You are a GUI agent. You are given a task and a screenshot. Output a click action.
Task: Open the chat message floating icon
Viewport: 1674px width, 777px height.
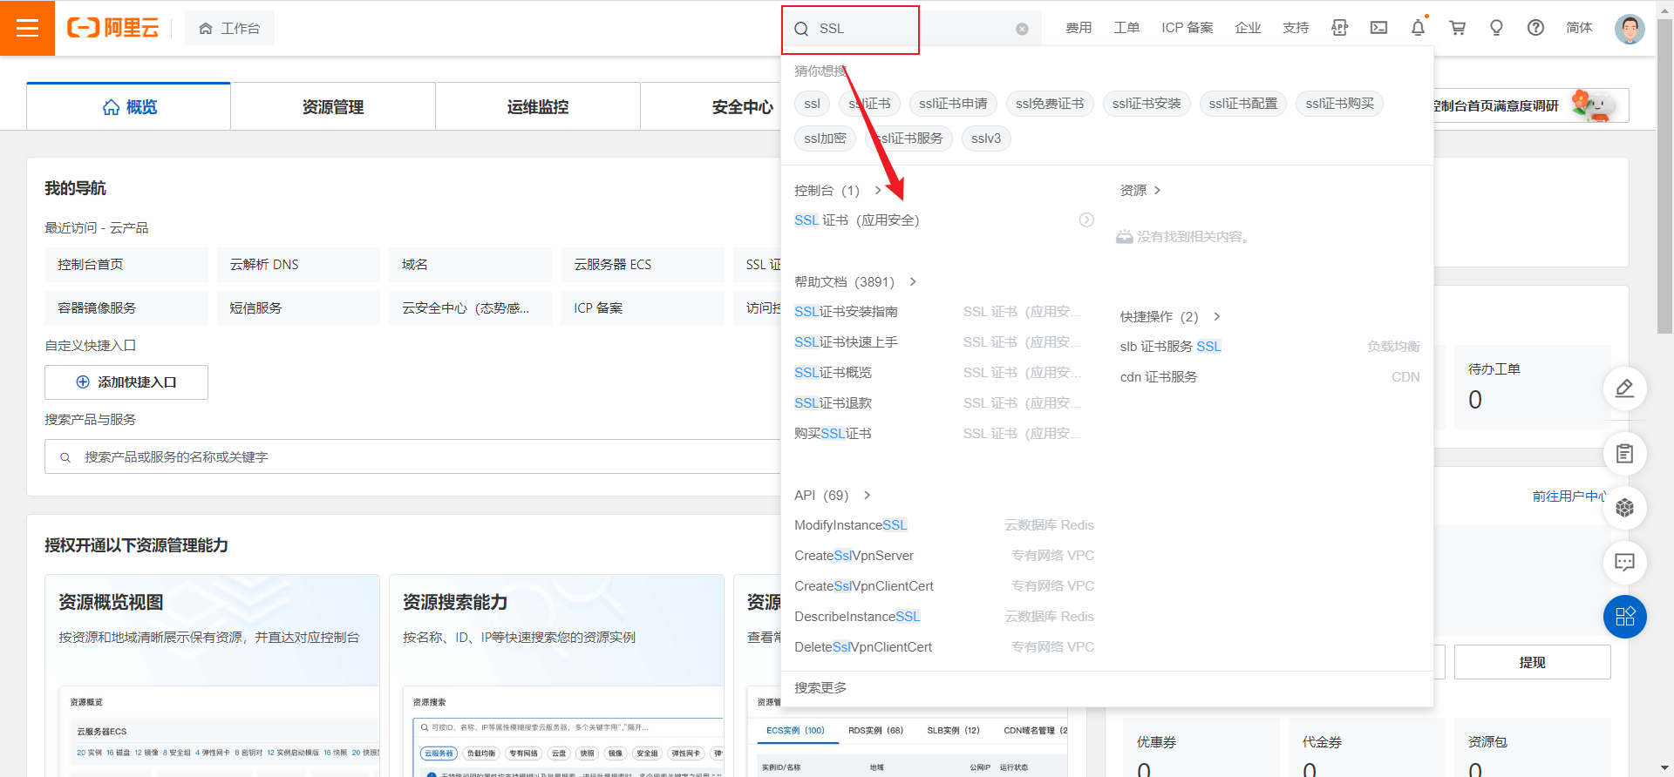click(1624, 562)
